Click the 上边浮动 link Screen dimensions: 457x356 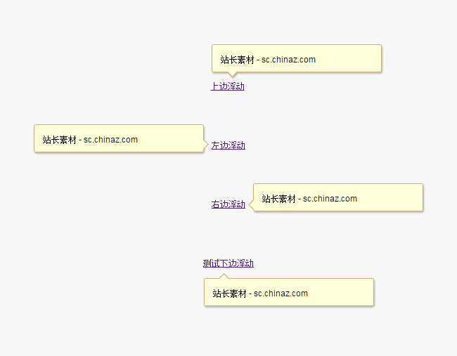tap(227, 86)
